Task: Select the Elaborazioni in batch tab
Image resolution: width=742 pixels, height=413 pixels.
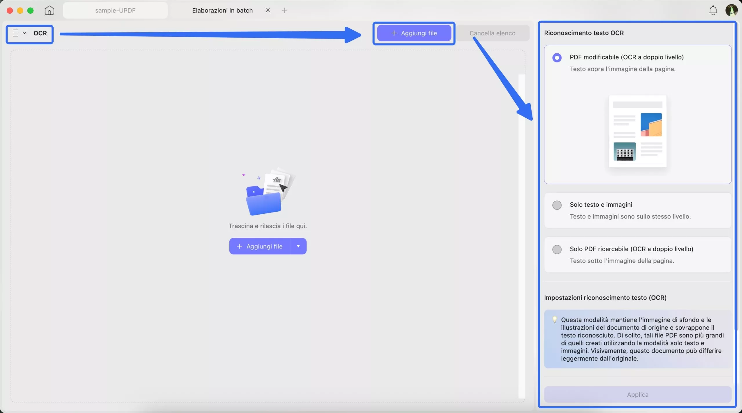Action: tap(222, 10)
